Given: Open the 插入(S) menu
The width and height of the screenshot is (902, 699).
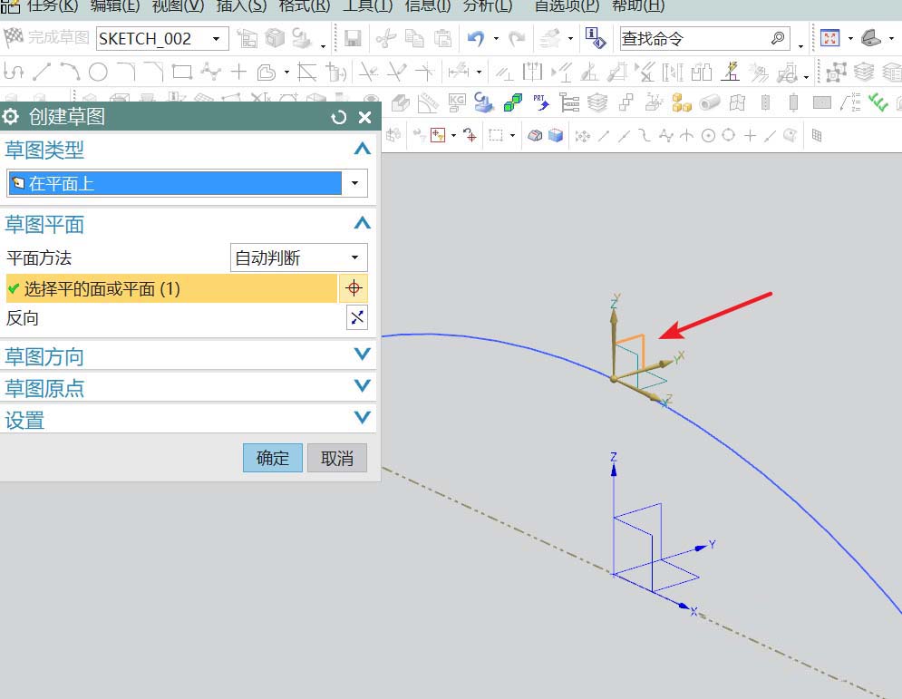Looking at the screenshot, I should click(x=241, y=6).
